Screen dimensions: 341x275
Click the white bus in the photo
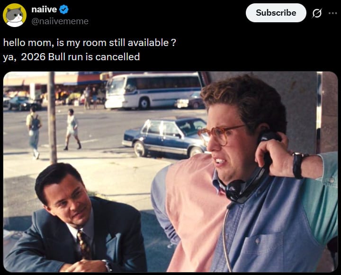point(154,91)
